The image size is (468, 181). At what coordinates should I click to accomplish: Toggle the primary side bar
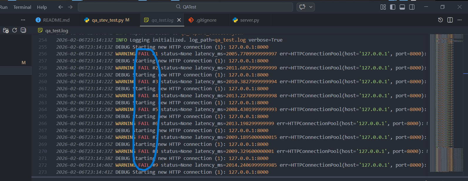(393, 7)
